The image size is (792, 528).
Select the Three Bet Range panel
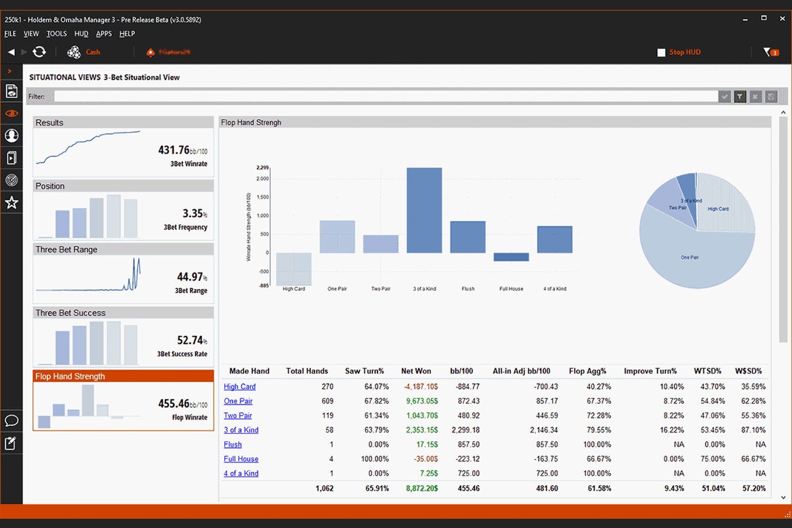point(123,273)
